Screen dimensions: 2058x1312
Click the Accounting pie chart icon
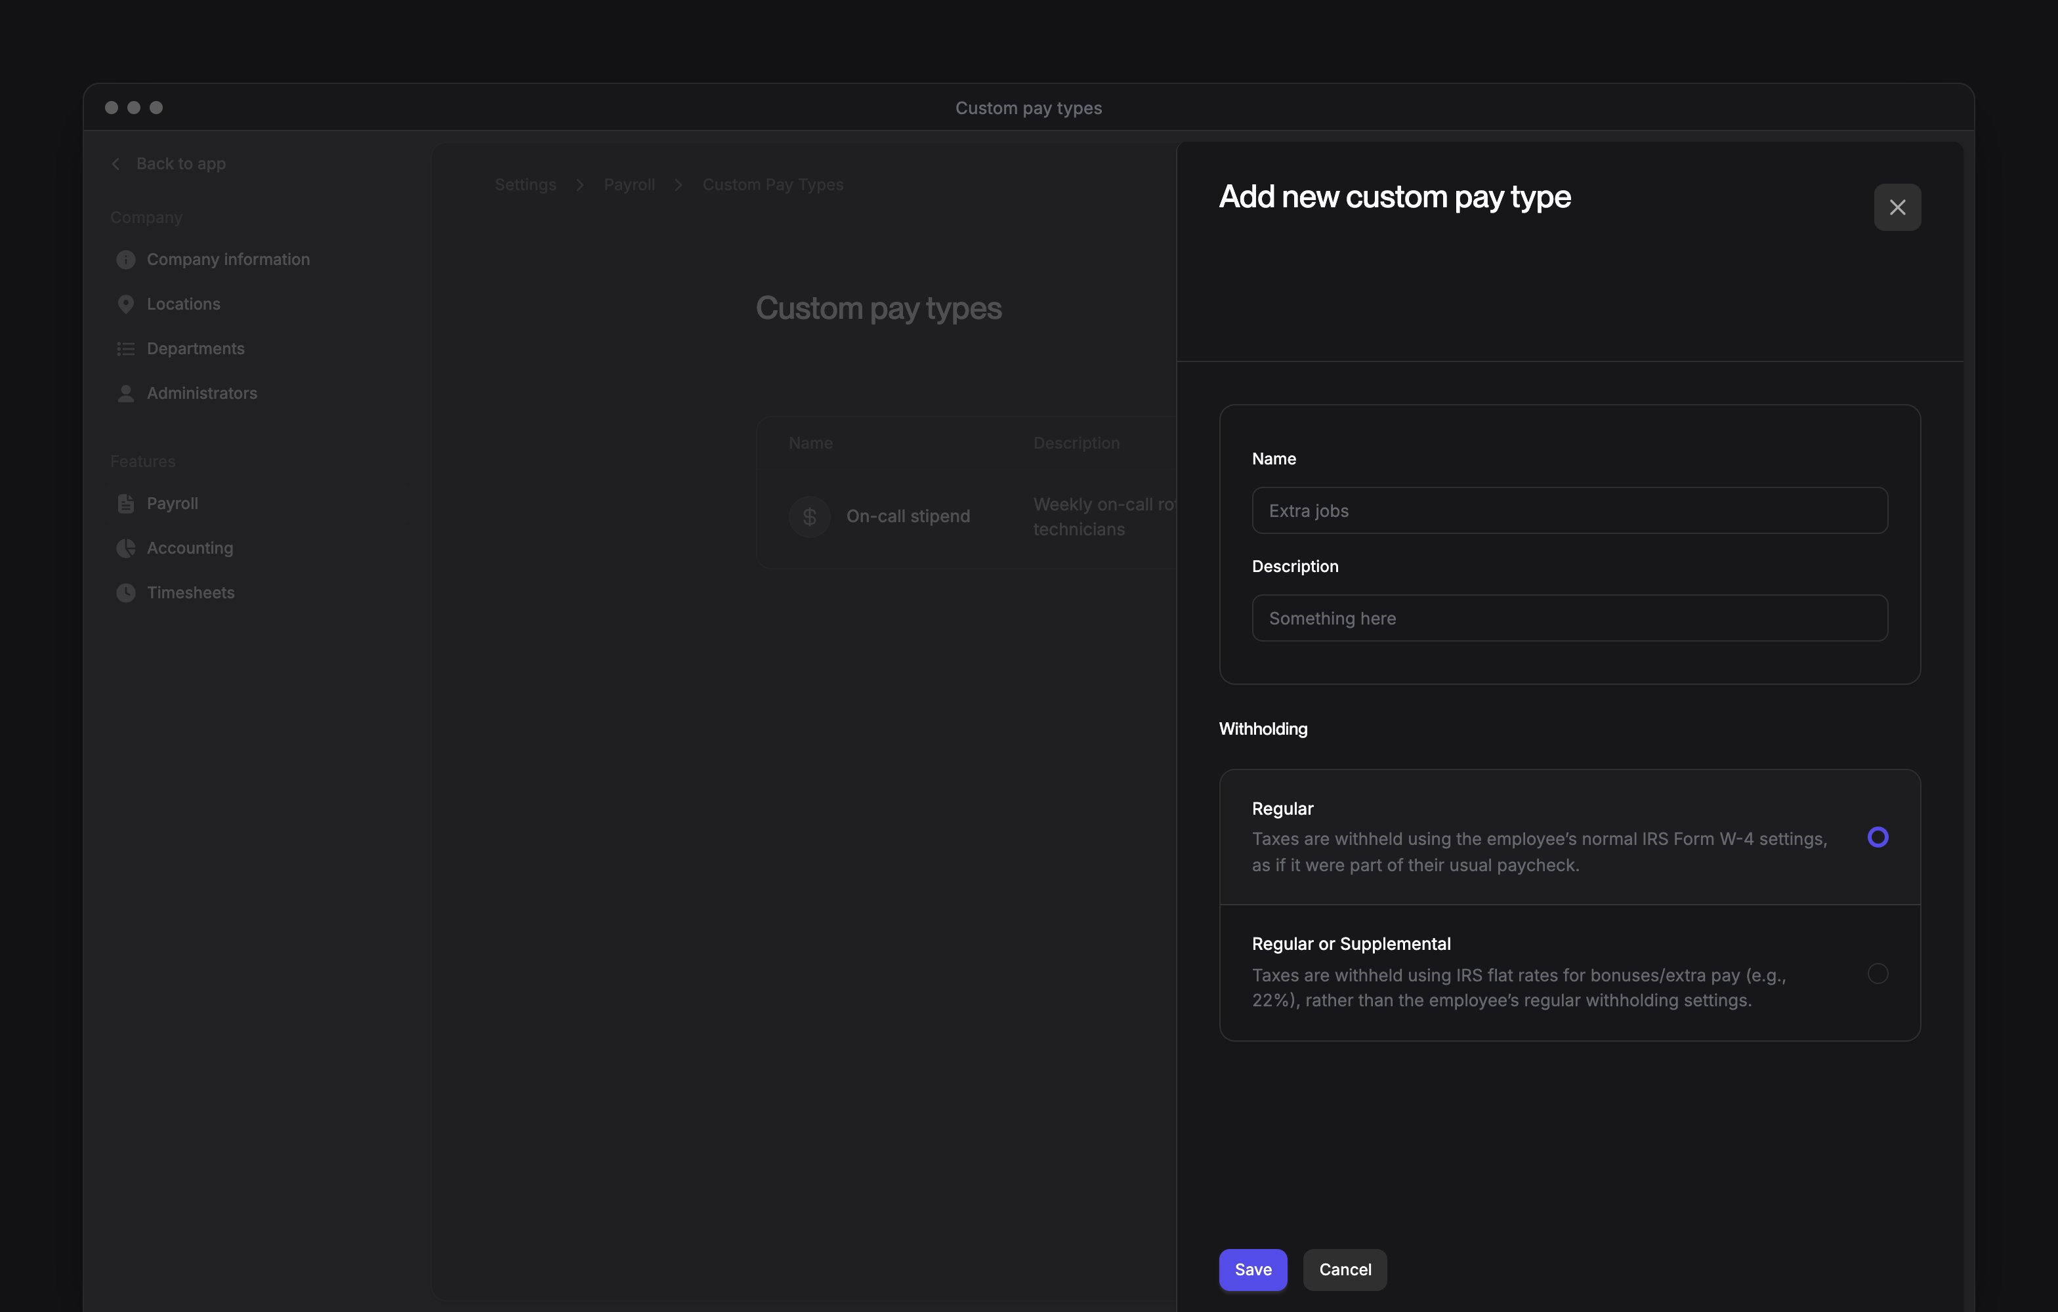pos(125,548)
